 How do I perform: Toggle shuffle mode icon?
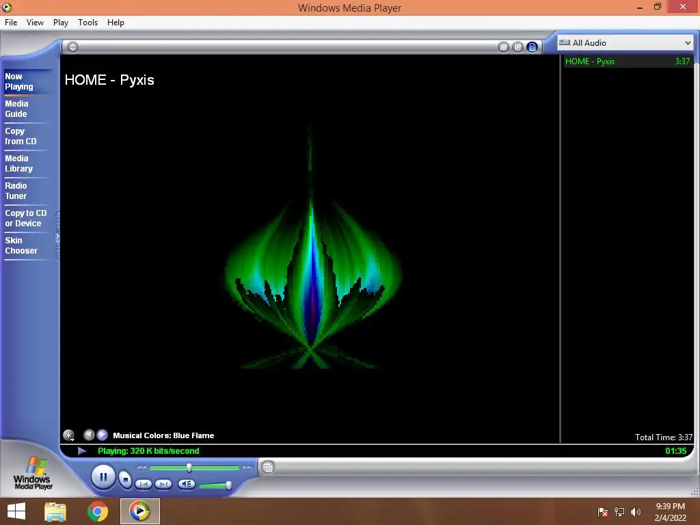click(503, 47)
